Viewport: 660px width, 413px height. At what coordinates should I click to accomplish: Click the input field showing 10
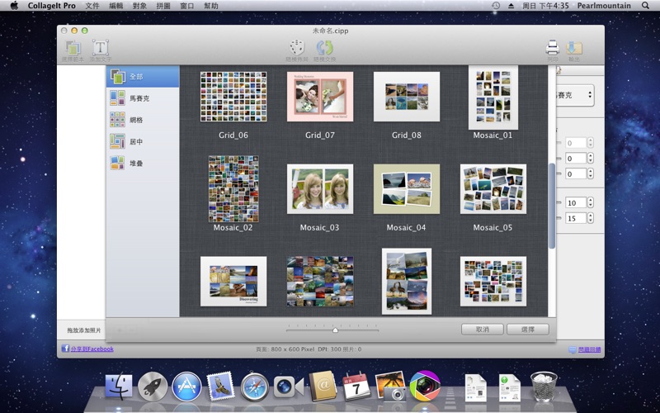[576, 202]
